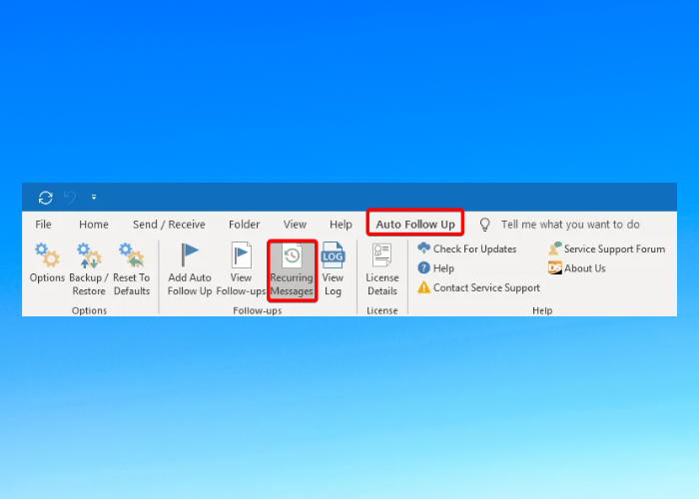Screen dimensions: 699x499
Task: Open License Details
Action: click(382, 269)
